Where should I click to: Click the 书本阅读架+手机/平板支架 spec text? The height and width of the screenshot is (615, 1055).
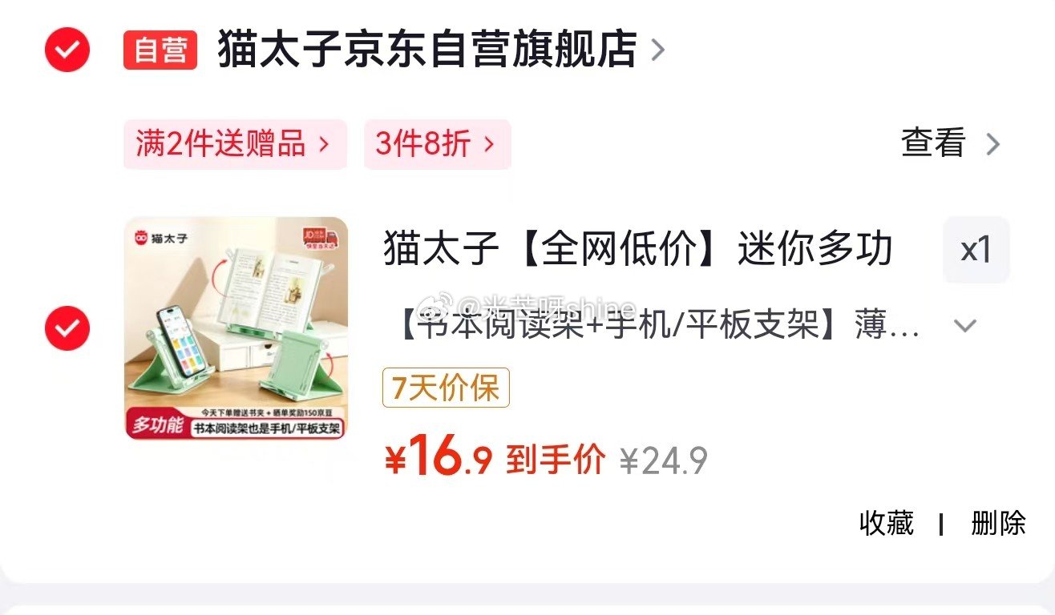pos(659,326)
